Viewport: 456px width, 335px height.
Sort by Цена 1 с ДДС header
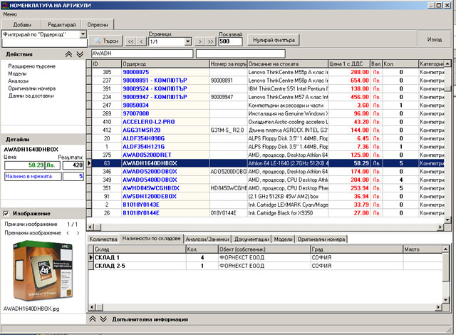point(349,63)
